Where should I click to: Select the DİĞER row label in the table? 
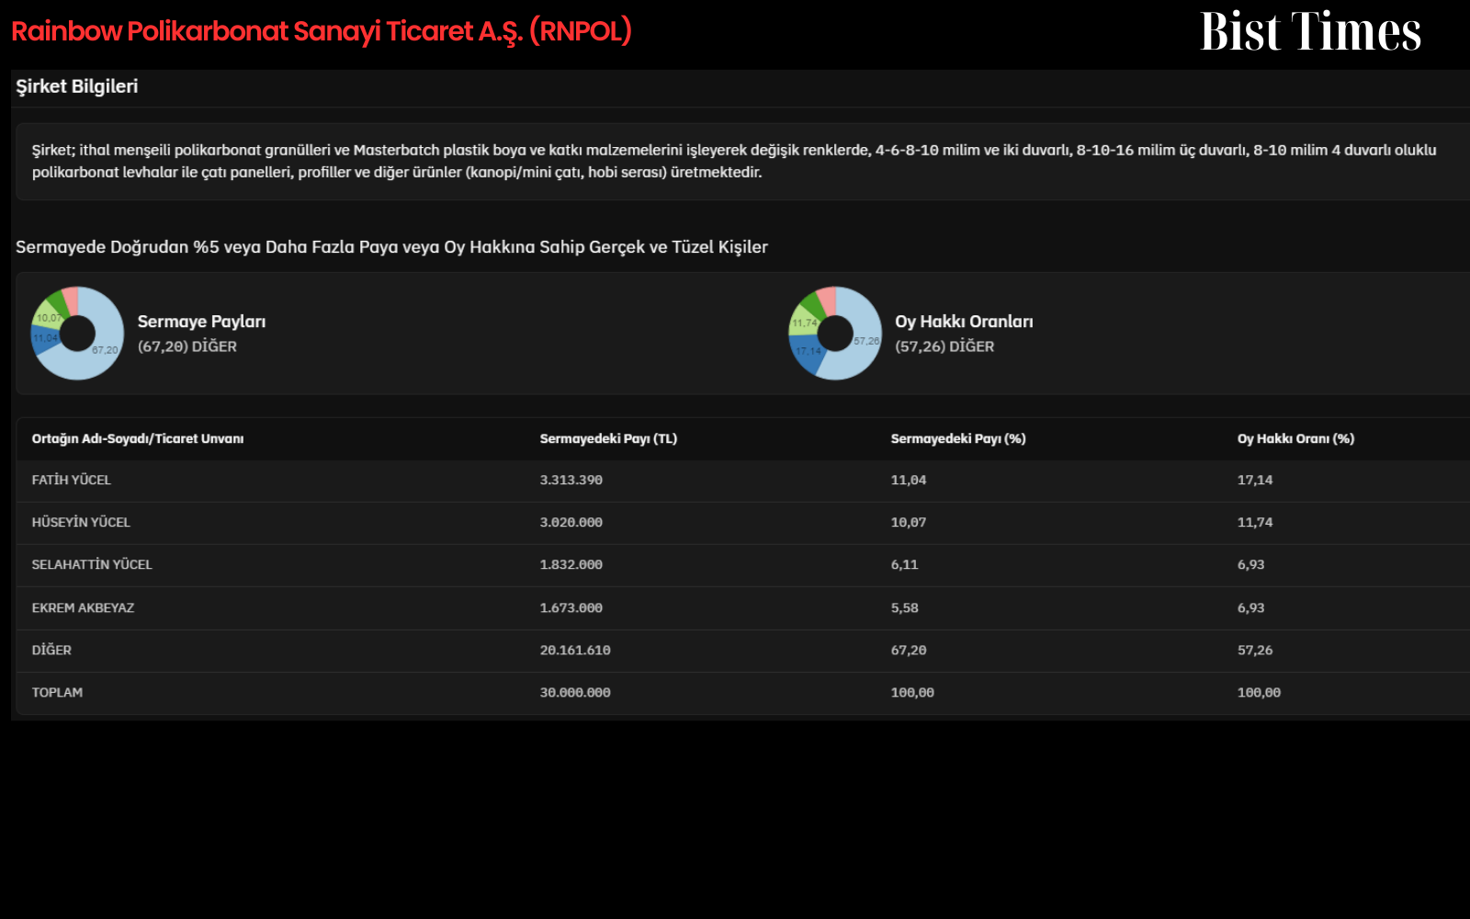[x=51, y=650]
